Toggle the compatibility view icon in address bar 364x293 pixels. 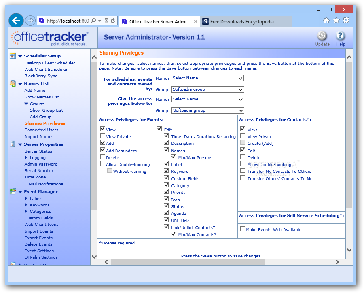click(106, 21)
